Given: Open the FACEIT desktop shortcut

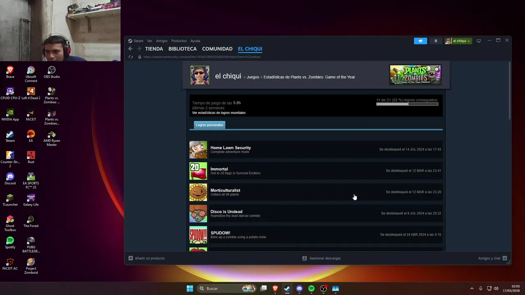Looking at the screenshot, I should click(x=31, y=115).
